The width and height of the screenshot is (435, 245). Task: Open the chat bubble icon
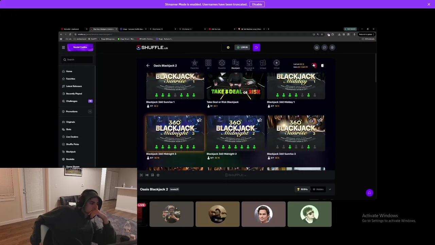tap(325, 47)
